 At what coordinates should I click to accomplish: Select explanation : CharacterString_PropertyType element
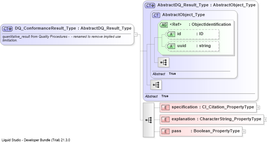211,119
